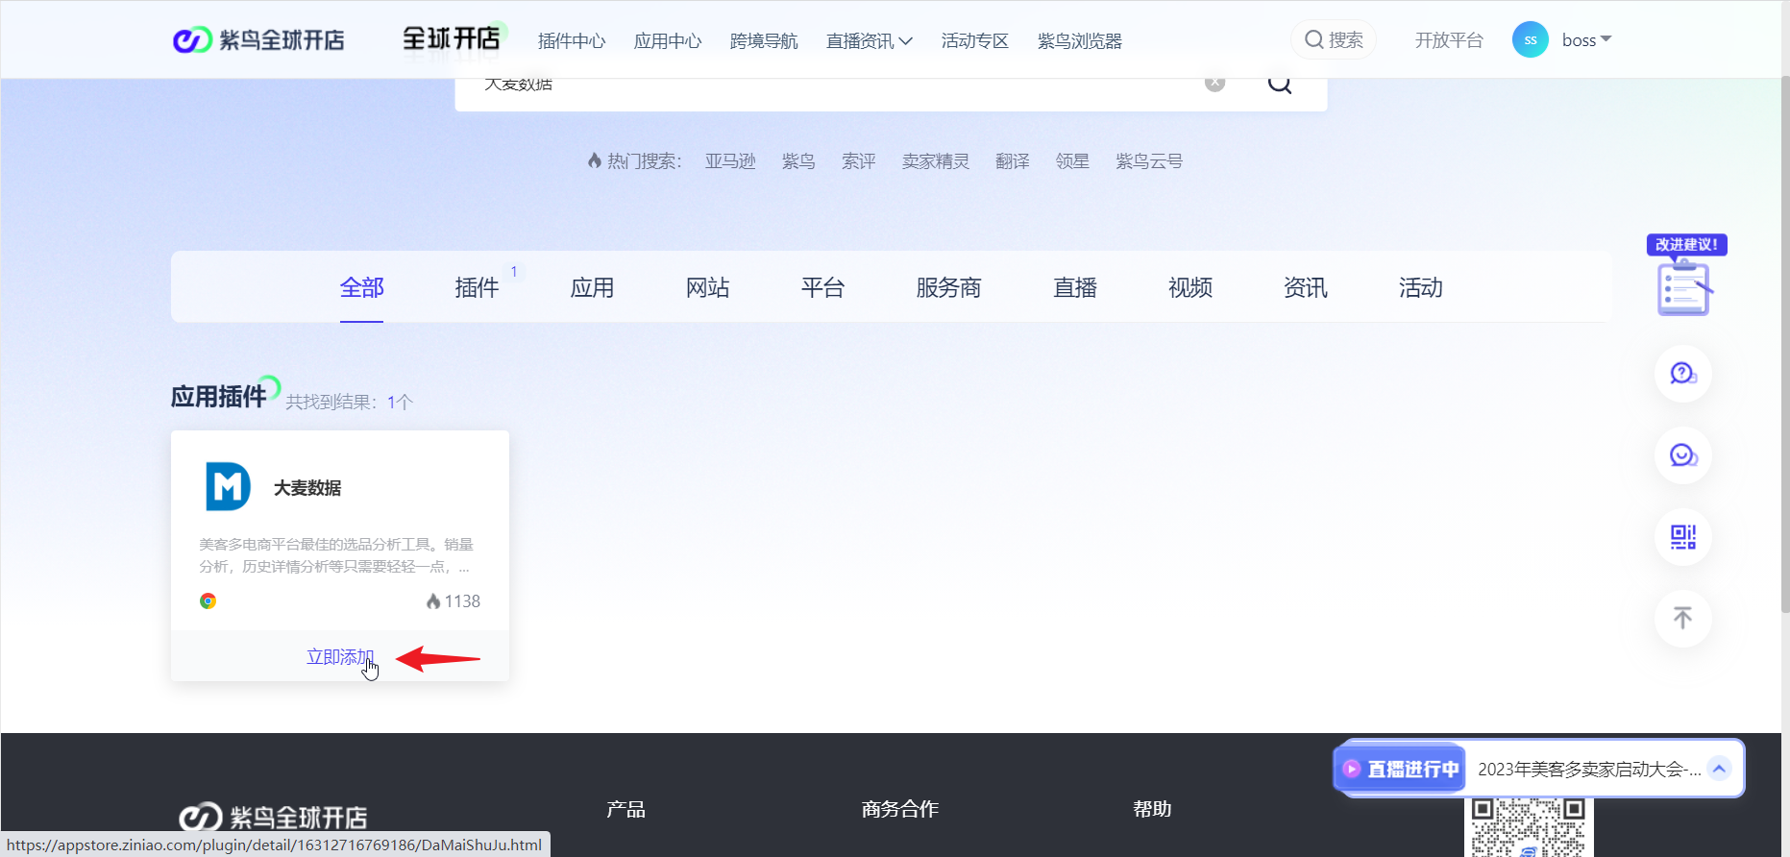
Task: Click the footer QR code image
Action: [x=1529, y=826]
